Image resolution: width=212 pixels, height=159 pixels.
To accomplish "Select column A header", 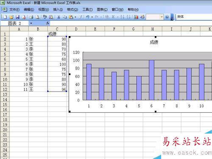I will coord(19,29).
